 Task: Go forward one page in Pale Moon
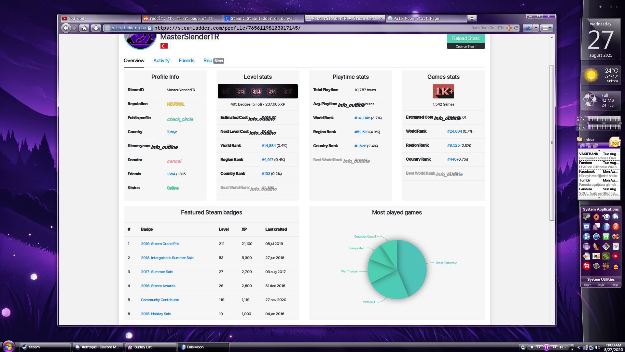click(x=75, y=28)
